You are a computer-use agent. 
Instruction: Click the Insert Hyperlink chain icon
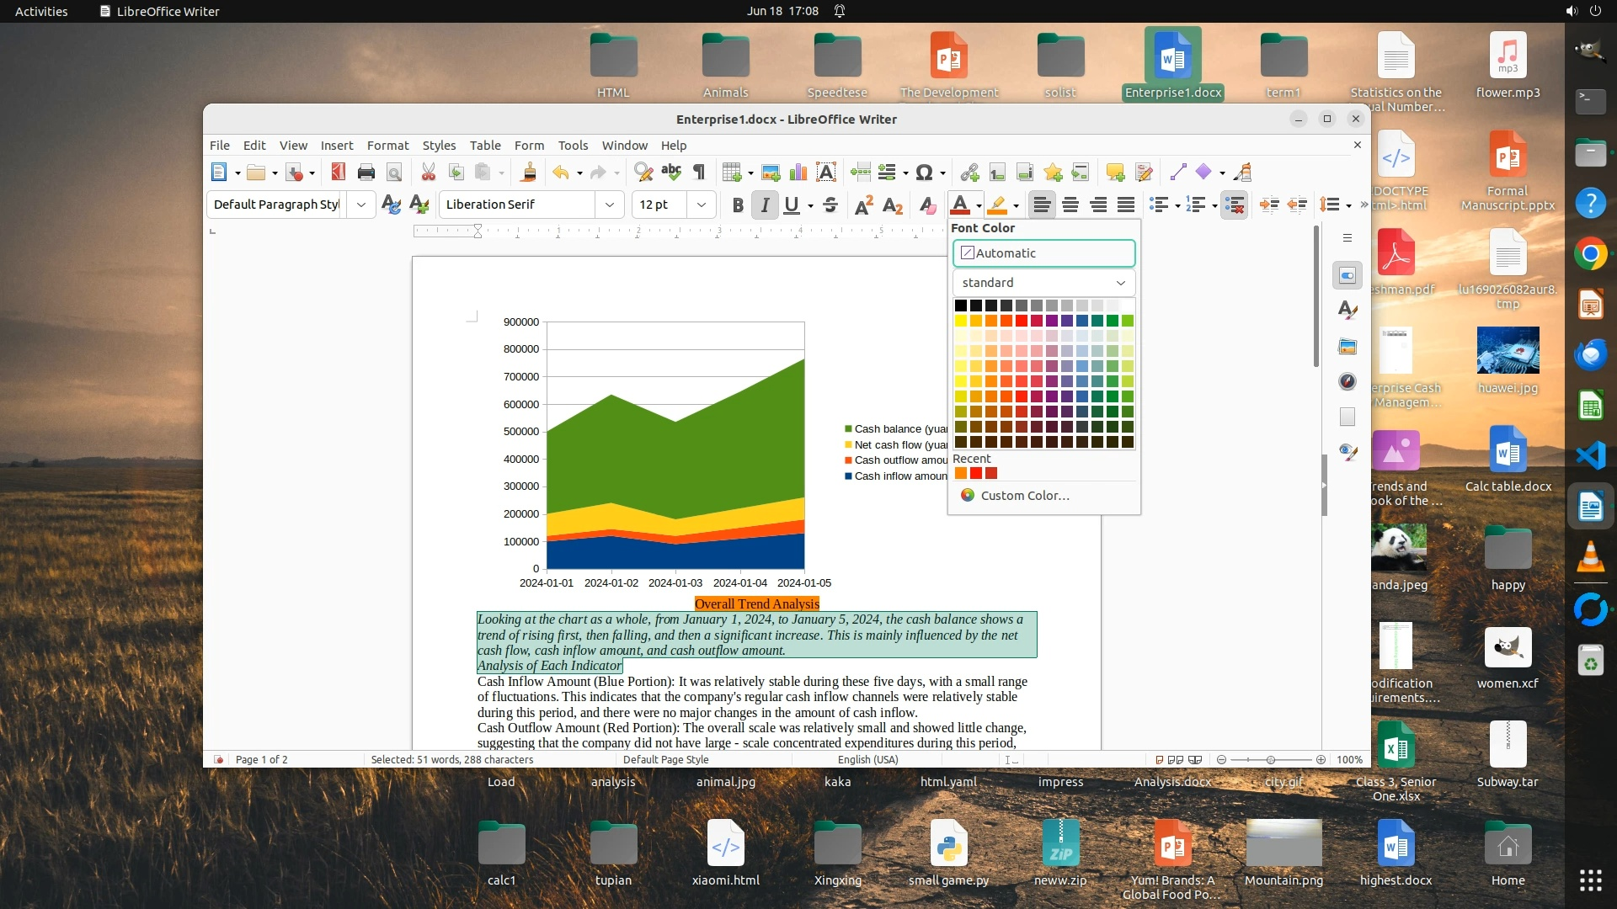(969, 173)
